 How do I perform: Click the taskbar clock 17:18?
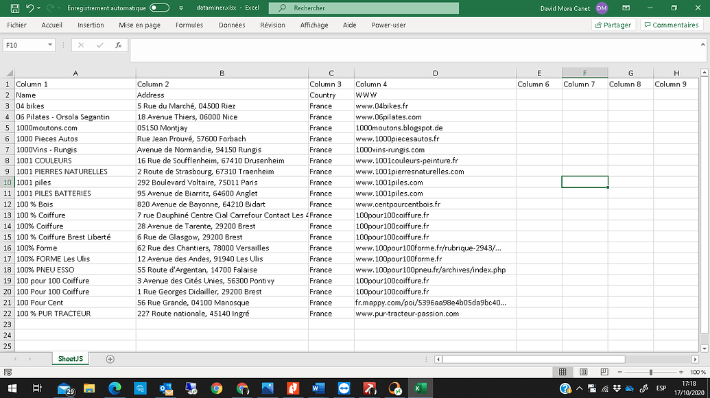click(689, 384)
